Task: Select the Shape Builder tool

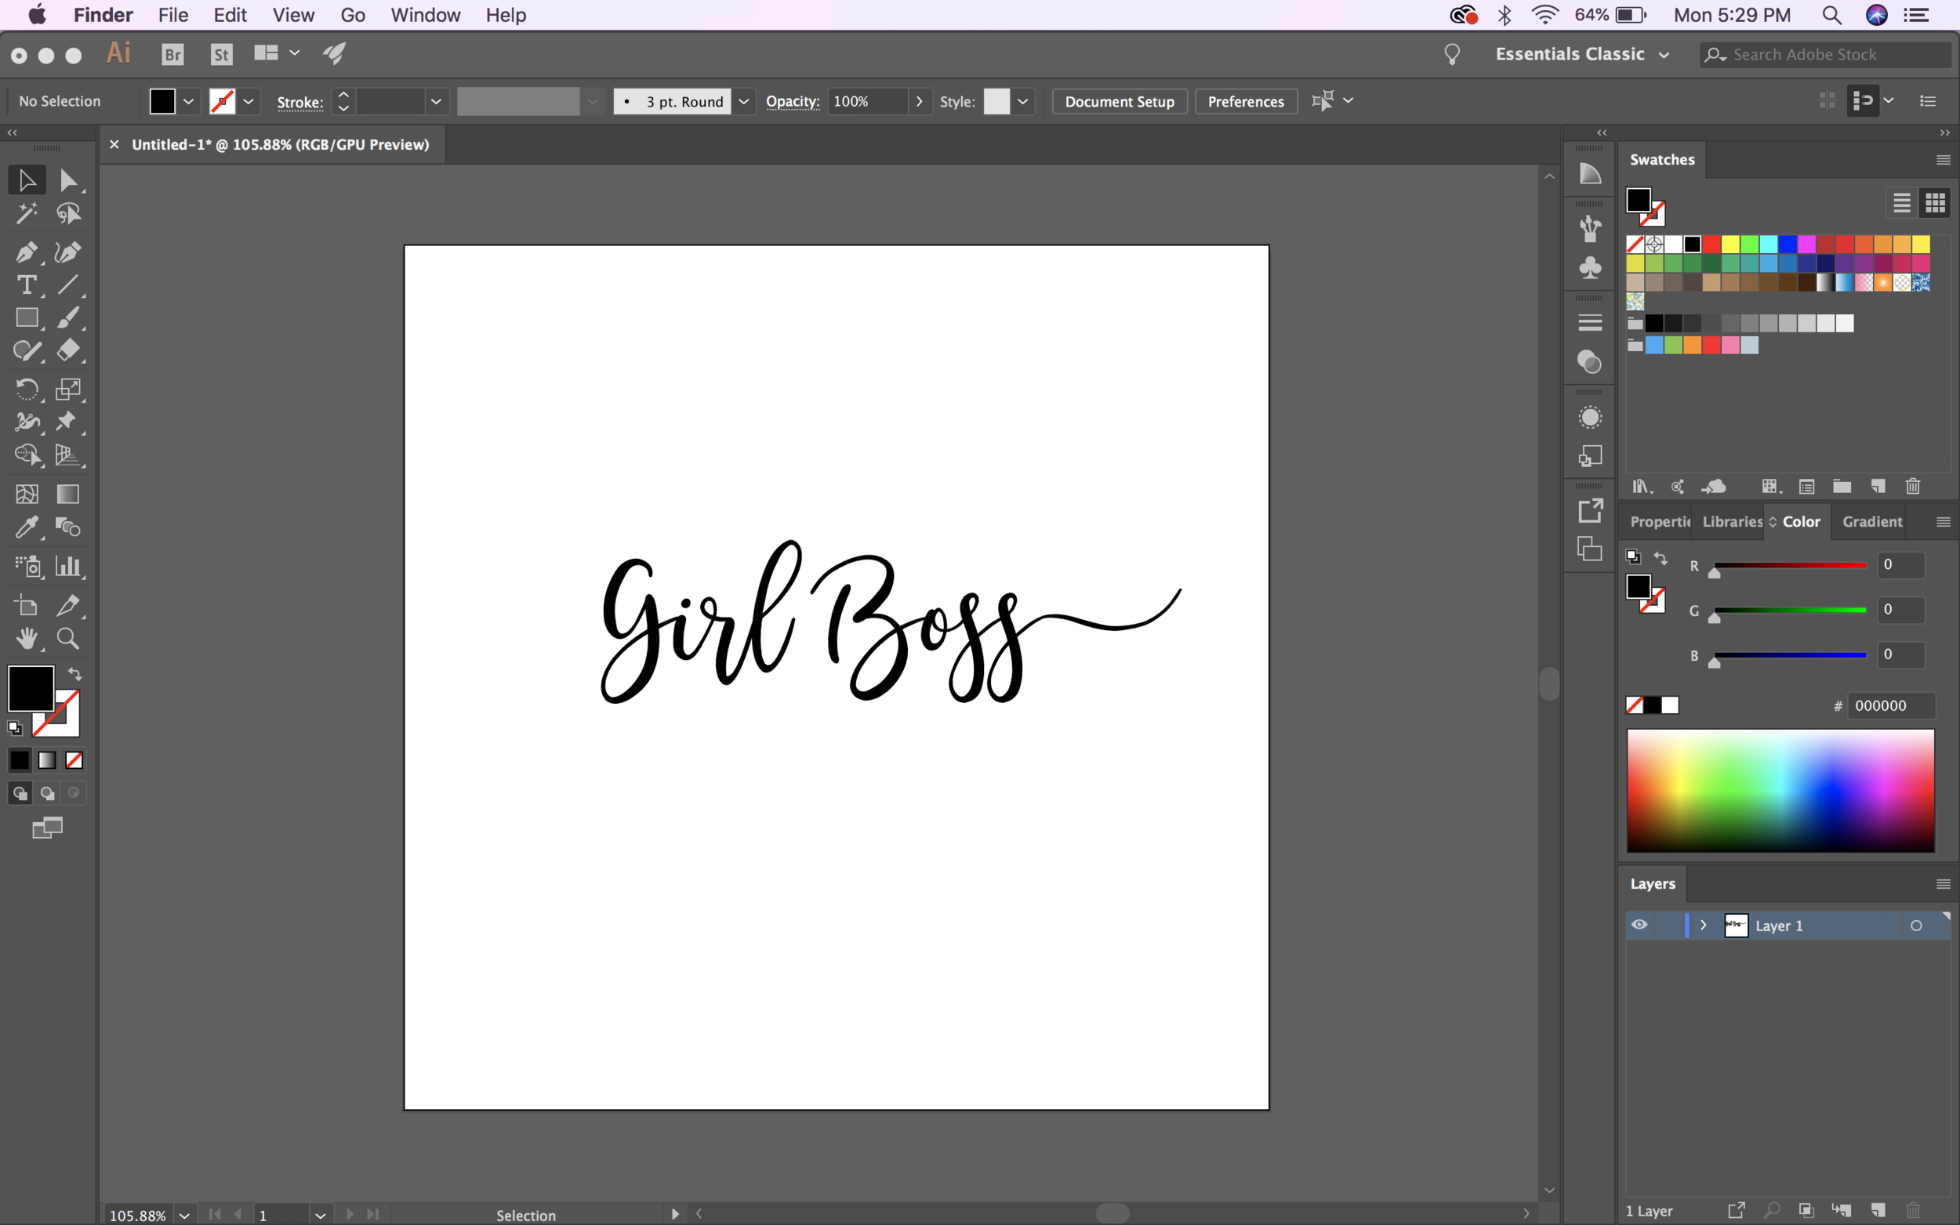Action: [x=27, y=455]
